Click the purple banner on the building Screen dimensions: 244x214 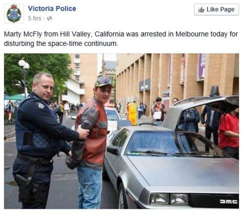(x=202, y=66)
